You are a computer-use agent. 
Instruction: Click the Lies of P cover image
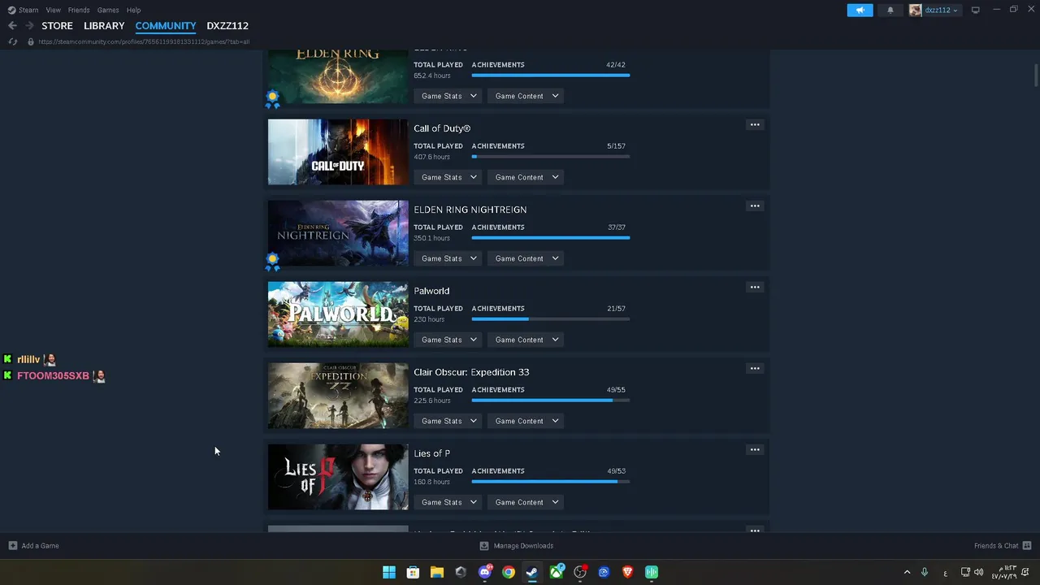[338, 477]
